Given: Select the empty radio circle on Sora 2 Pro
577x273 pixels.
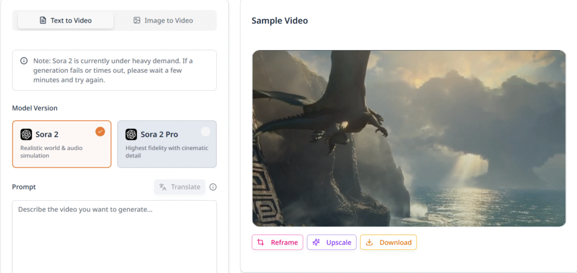Looking at the screenshot, I should [x=205, y=131].
